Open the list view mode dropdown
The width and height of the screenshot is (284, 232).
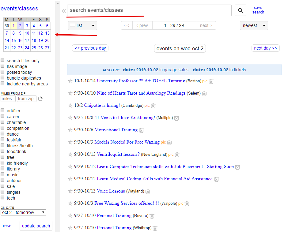point(82,25)
